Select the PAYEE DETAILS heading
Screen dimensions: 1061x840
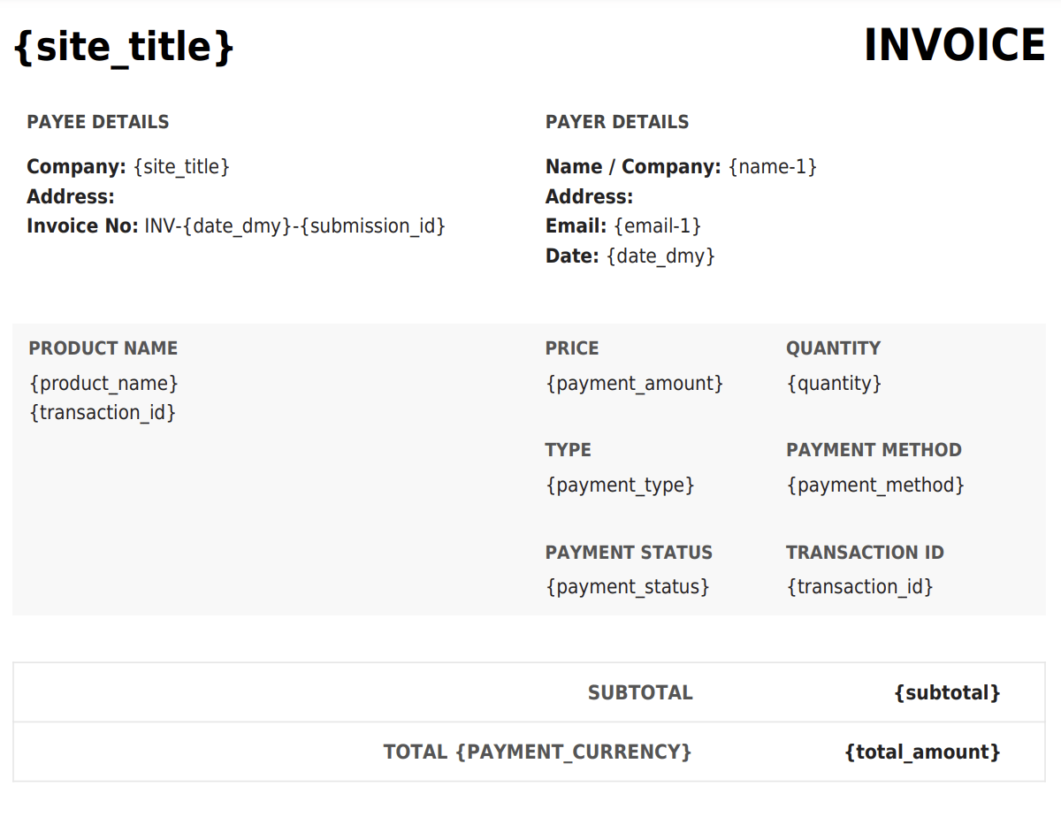pos(98,122)
